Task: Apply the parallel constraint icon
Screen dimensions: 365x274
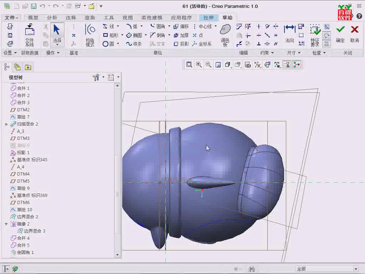Action: [276, 44]
